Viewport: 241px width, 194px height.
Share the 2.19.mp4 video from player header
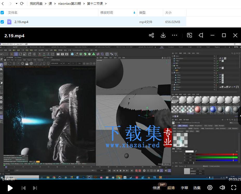152,35
